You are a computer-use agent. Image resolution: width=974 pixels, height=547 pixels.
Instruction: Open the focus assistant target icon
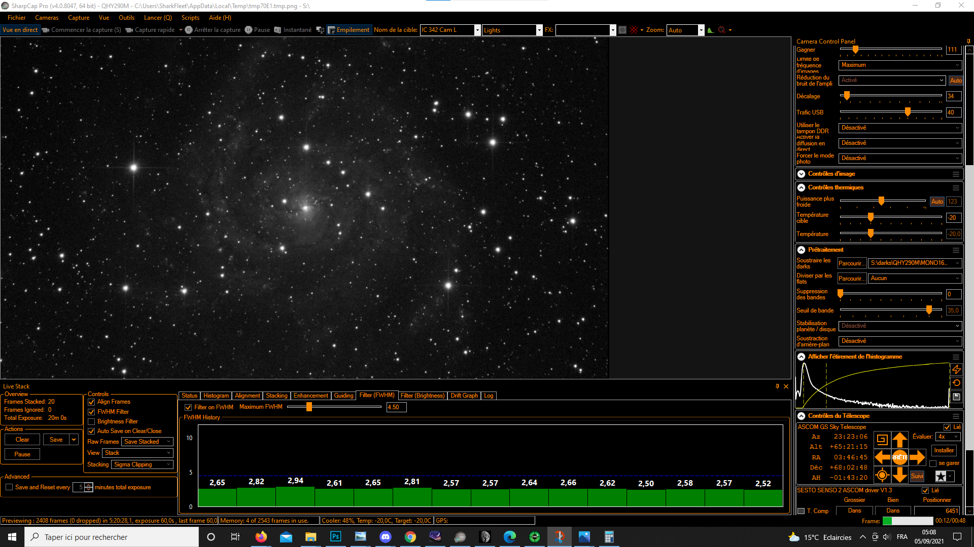722,30
